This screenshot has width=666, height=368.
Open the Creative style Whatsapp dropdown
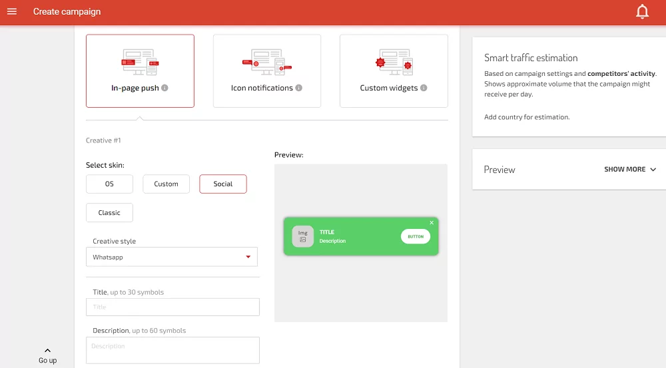(172, 257)
